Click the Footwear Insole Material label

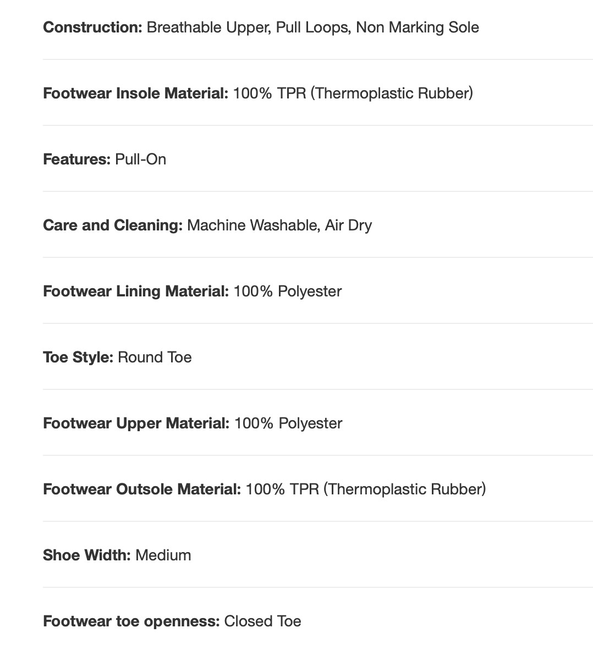(x=136, y=93)
